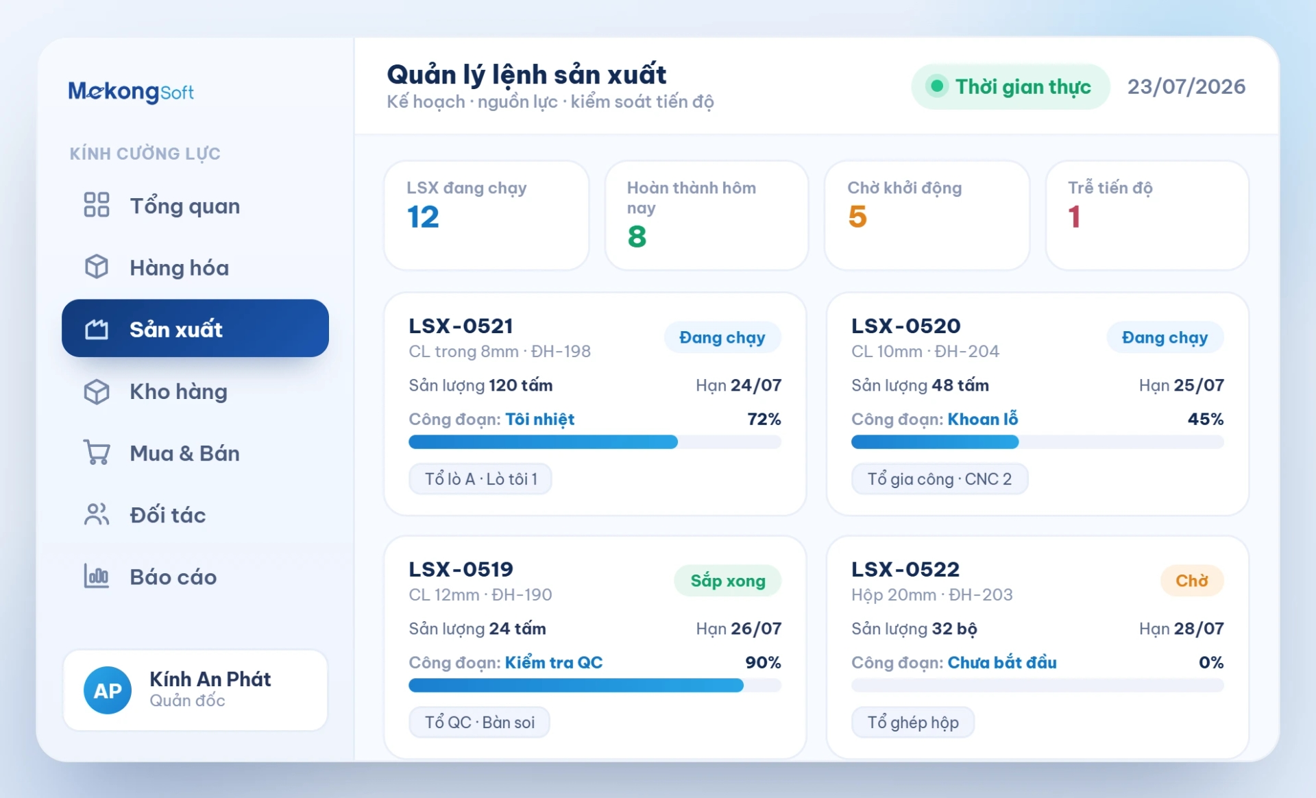Click the Kho hàng box icon
Screen dimensions: 1316x798
(x=97, y=391)
